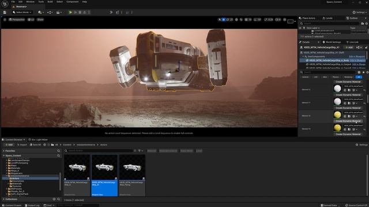Click the Add button in Content Browser
The height and width of the screenshot is (207, 369).
point(9,145)
